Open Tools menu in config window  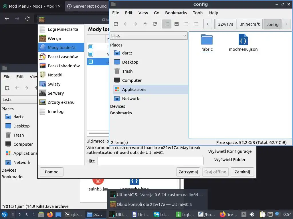point(198,13)
